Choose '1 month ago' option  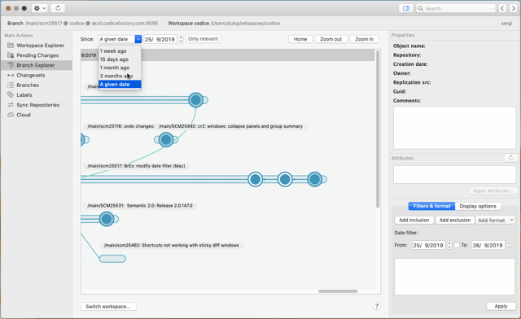(x=120, y=68)
